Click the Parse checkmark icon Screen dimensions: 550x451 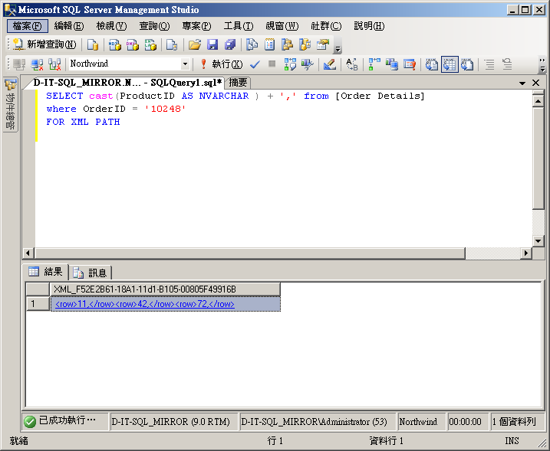tap(255, 64)
